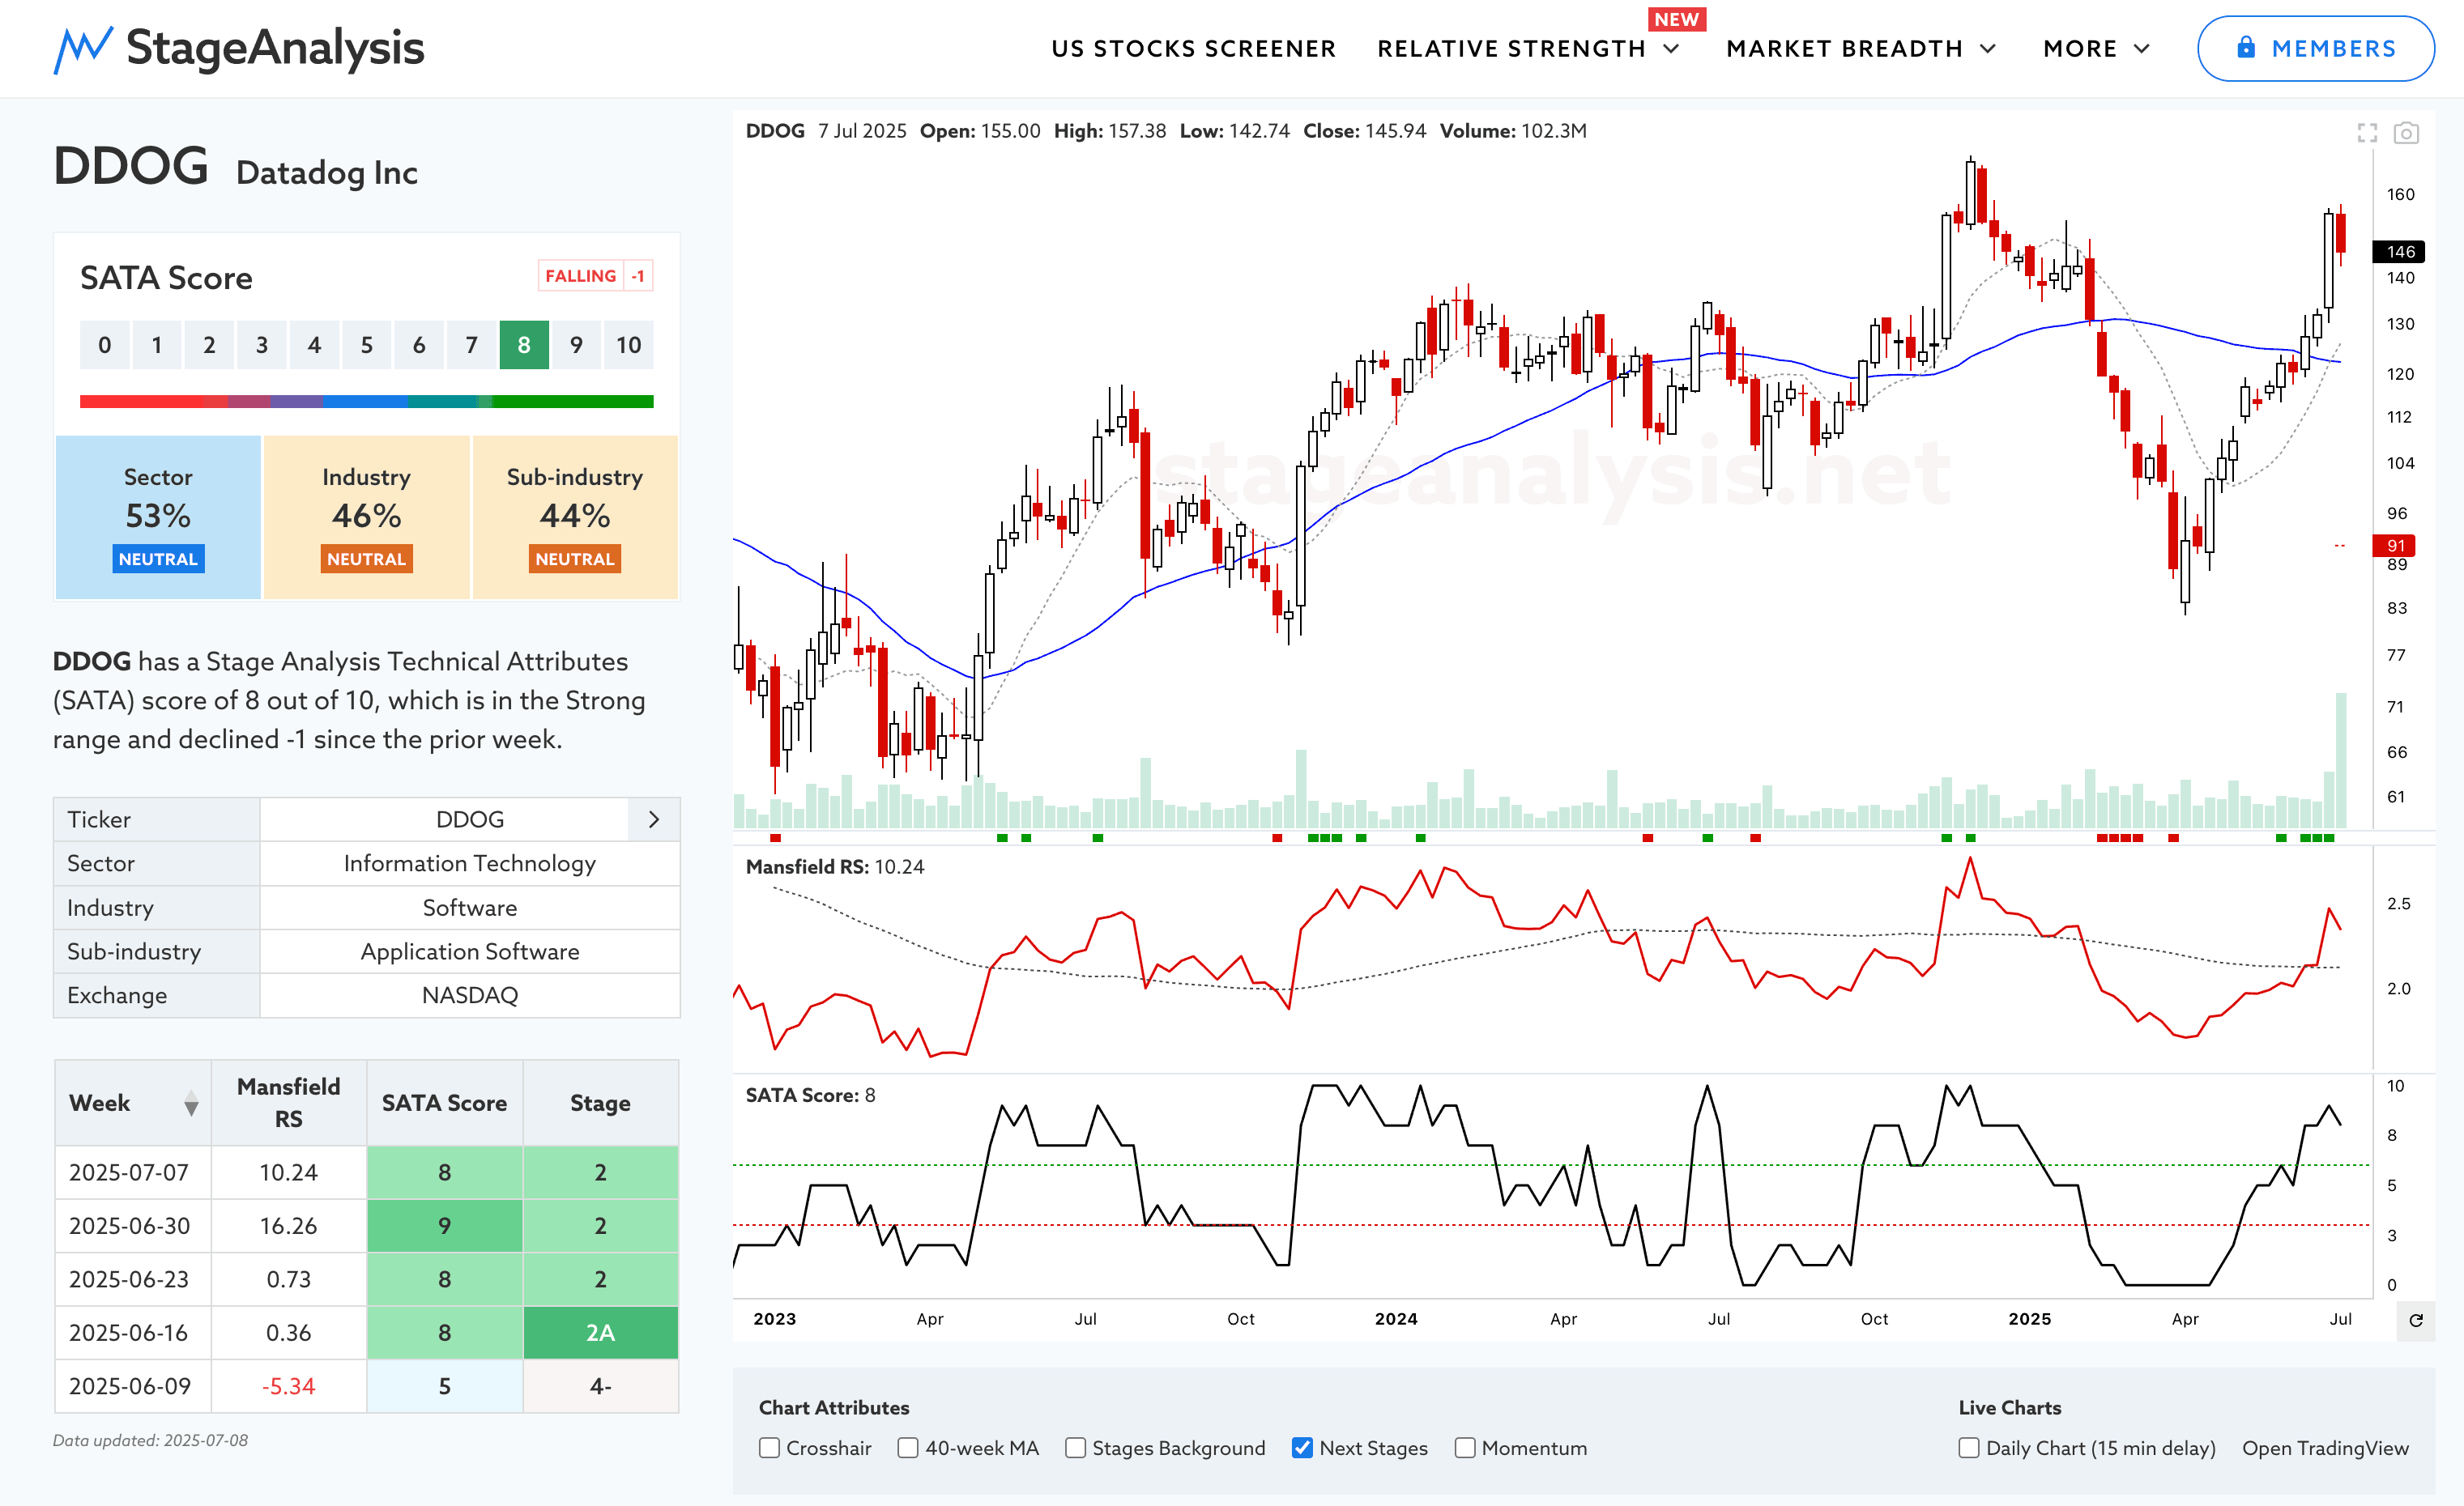Click the red -5.34 Mansfield RS value

coord(289,1387)
